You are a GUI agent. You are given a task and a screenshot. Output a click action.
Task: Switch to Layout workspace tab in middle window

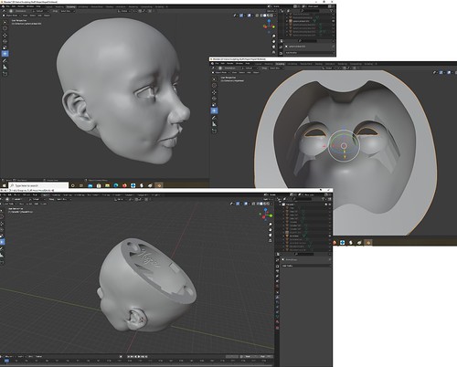[x=259, y=64]
